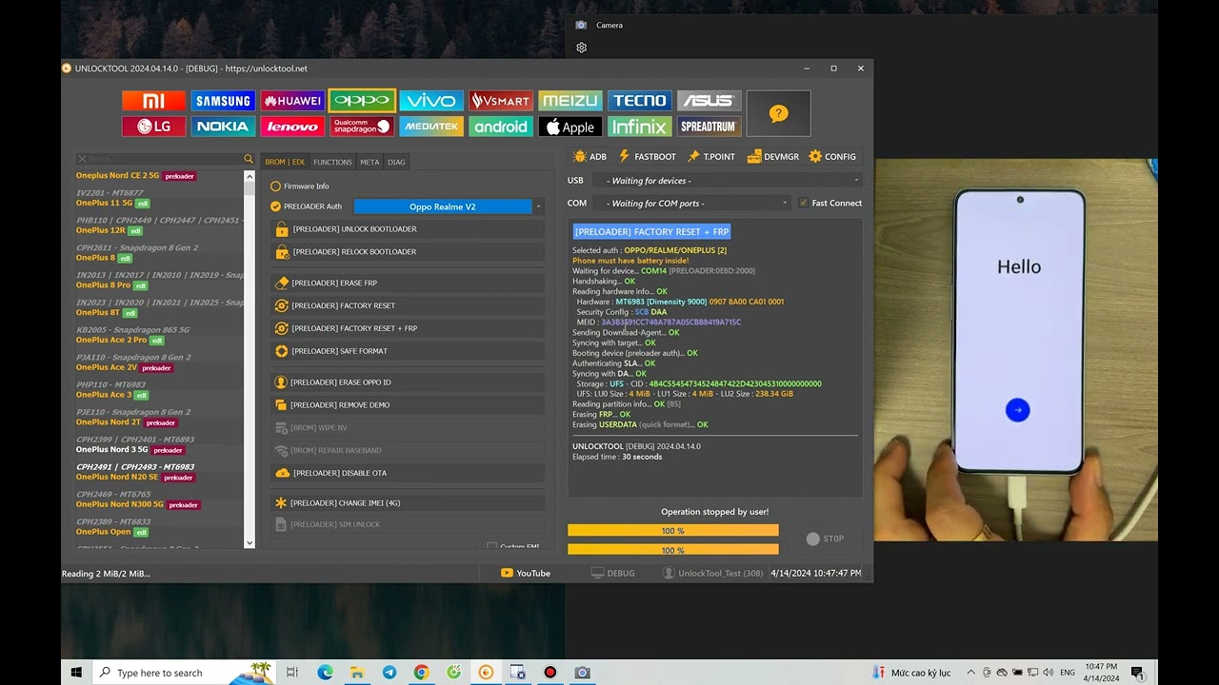Screen dimensions: 1219x685
Task: Expand the USB Waiting for devices dropdown
Action: tap(728, 181)
